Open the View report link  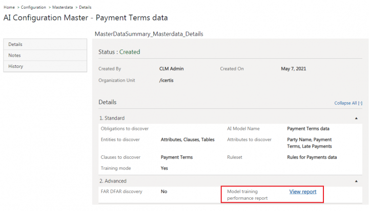[x=302, y=192]
